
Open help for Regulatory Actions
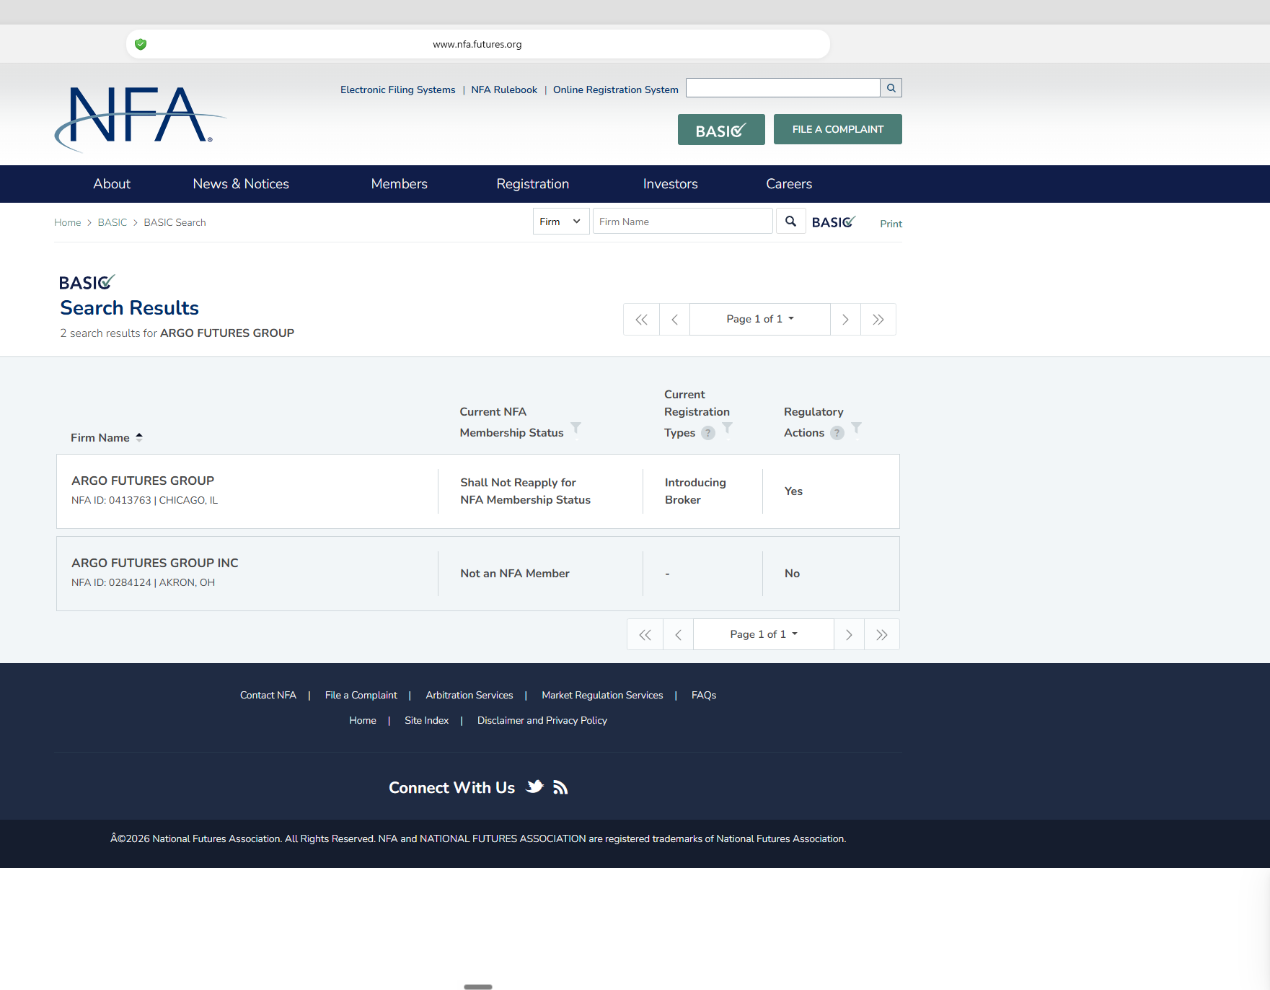pyautogui.click(x=837, y=433)
